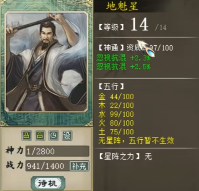Click the 补充 replenish button
The image size is (199, 191).
79,166
